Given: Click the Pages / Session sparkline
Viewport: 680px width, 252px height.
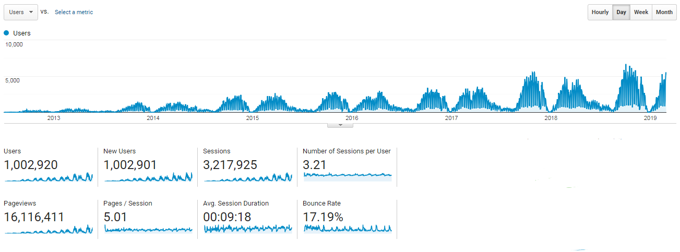Looking at the screenshot, I should pyautogui.click(x=148, y=229).
